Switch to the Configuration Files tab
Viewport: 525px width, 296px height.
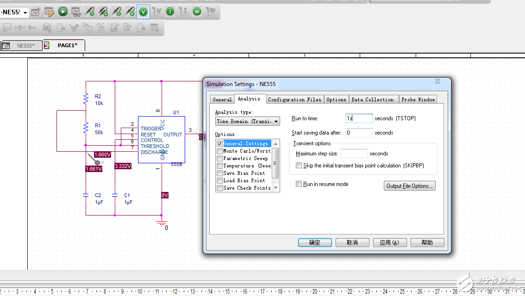coord(294,99)
